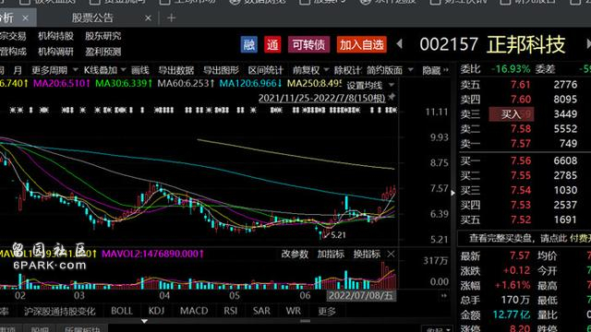Click the expand arrow beside 7.57 axis
Screen dimensions: 591x332
[452, 193]
